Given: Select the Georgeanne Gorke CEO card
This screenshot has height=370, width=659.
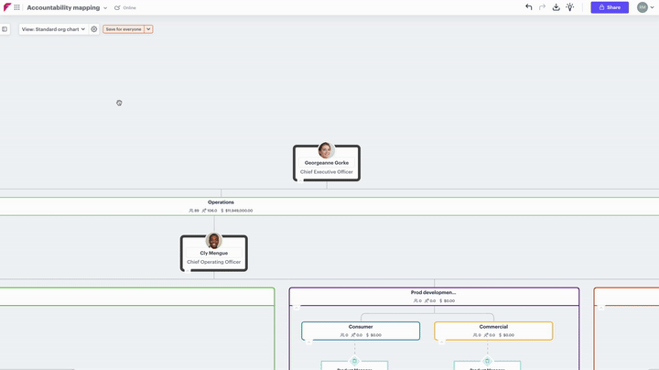Looking at the screenshot, I should [327, 163].
